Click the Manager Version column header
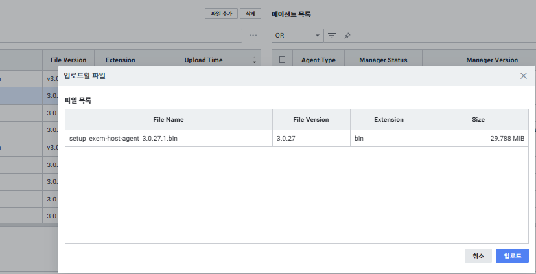Image resolution: width=536 pixels, height=274 pixels. [491, 60]
